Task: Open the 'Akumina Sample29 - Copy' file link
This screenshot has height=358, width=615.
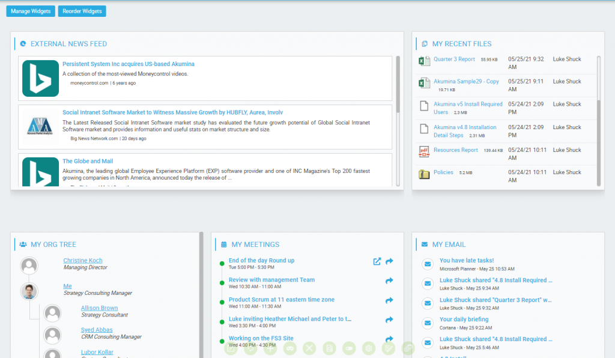Action: pos(466,82)
